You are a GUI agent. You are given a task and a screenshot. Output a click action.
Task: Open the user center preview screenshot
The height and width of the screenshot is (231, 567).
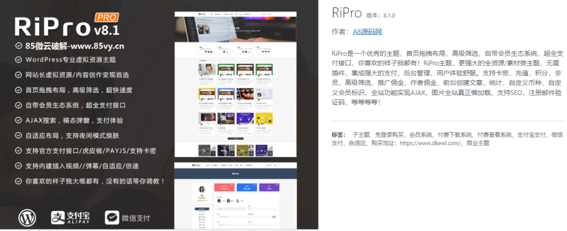click(235, 196)
